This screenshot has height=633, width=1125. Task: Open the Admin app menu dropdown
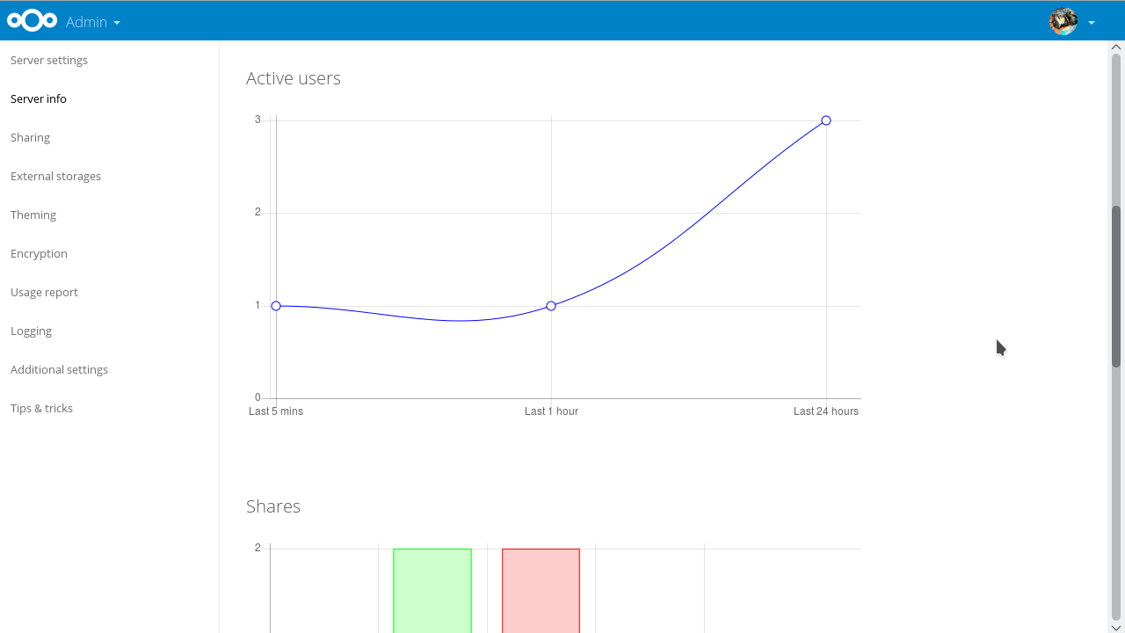point(93,22)
